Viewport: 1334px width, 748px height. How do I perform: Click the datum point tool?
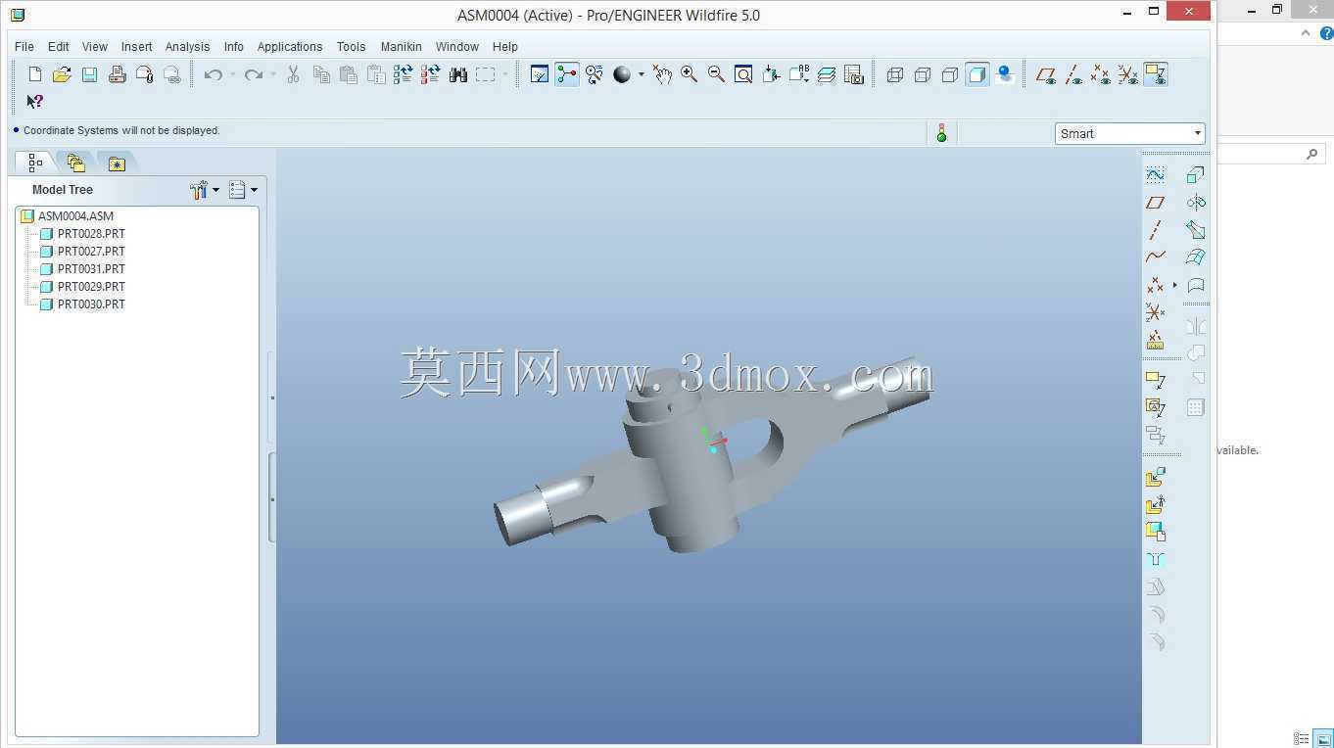pos(1156,285)
